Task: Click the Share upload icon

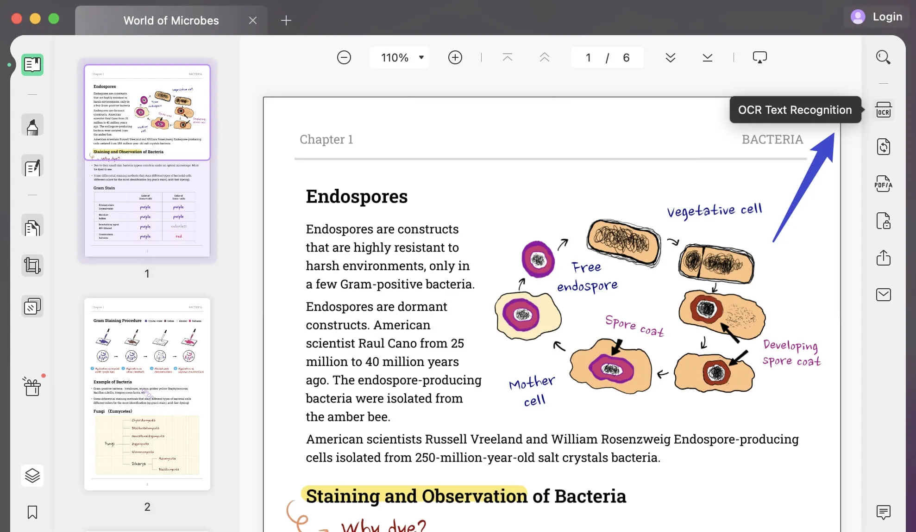Action: pos(883,258)
